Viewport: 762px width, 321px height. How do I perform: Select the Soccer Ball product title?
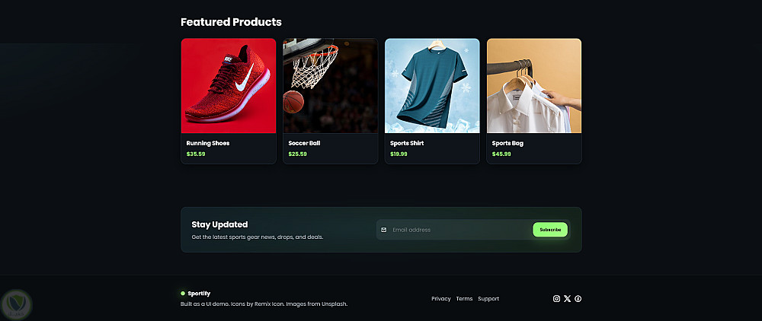(x=304, y=143)
